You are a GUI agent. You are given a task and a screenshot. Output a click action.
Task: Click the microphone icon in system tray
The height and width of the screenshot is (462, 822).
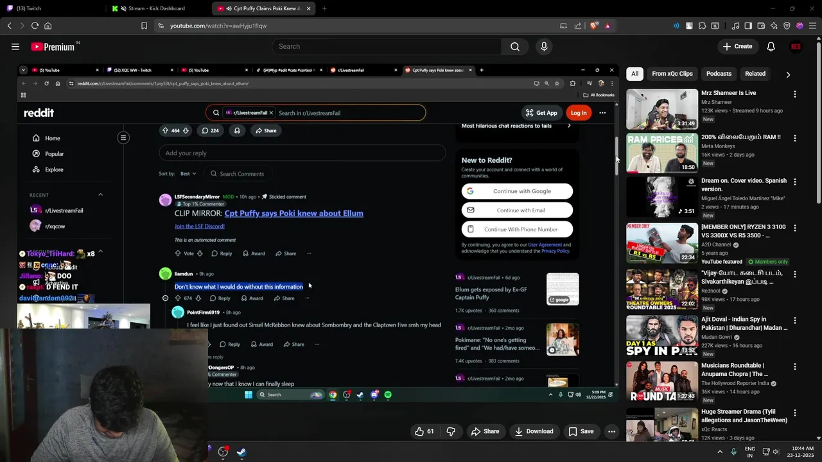733,452
